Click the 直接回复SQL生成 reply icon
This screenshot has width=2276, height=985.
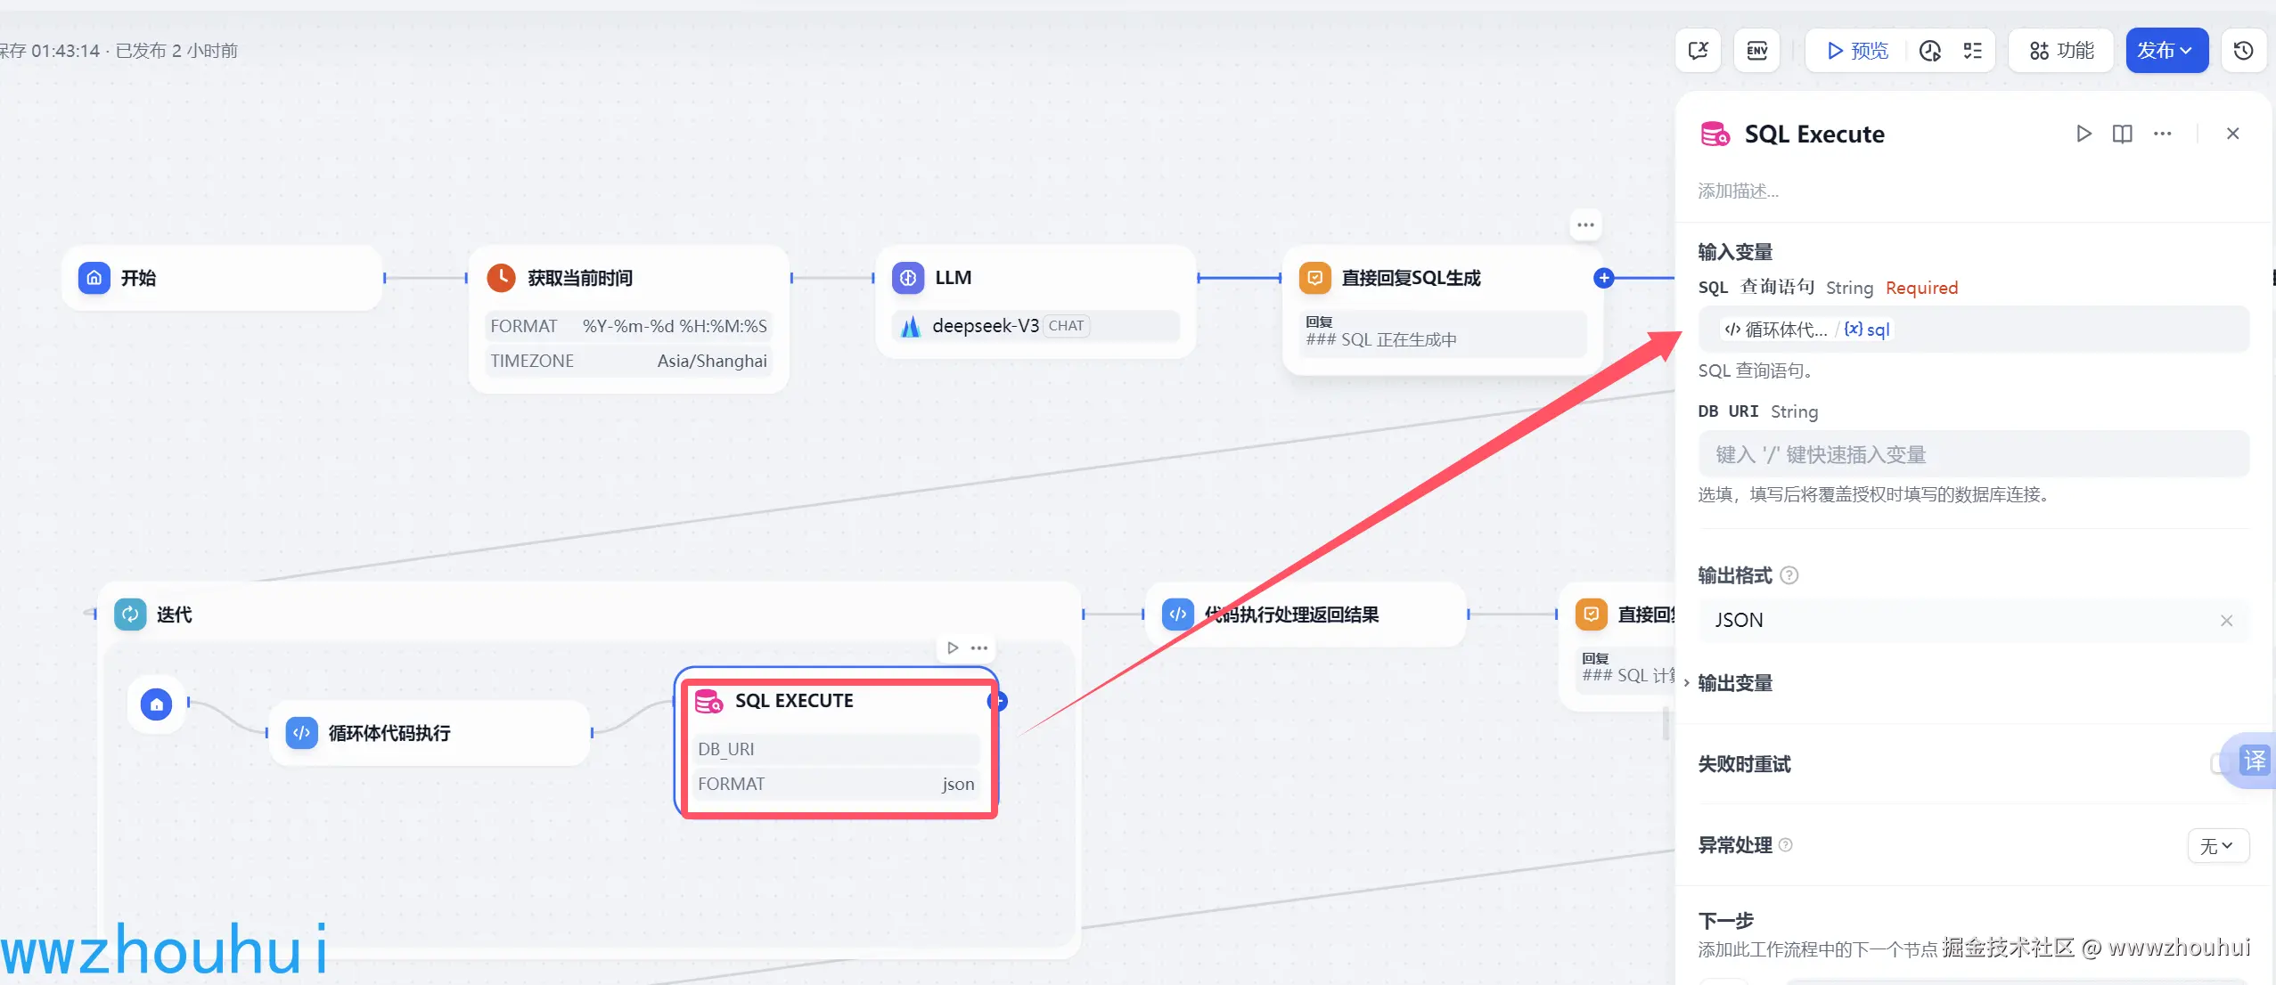(x=1314, y=278)
